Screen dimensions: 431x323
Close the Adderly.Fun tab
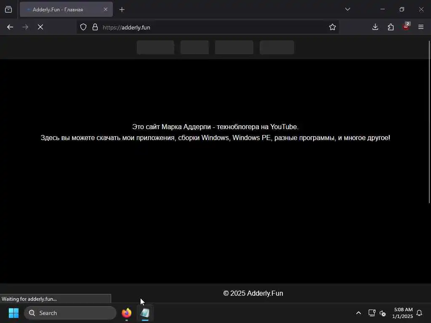coord(106,9)
